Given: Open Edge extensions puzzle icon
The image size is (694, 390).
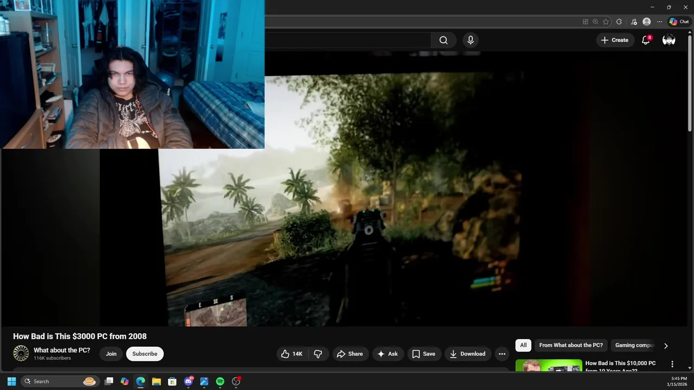Looking at the screenshot, I should point(619,22).
